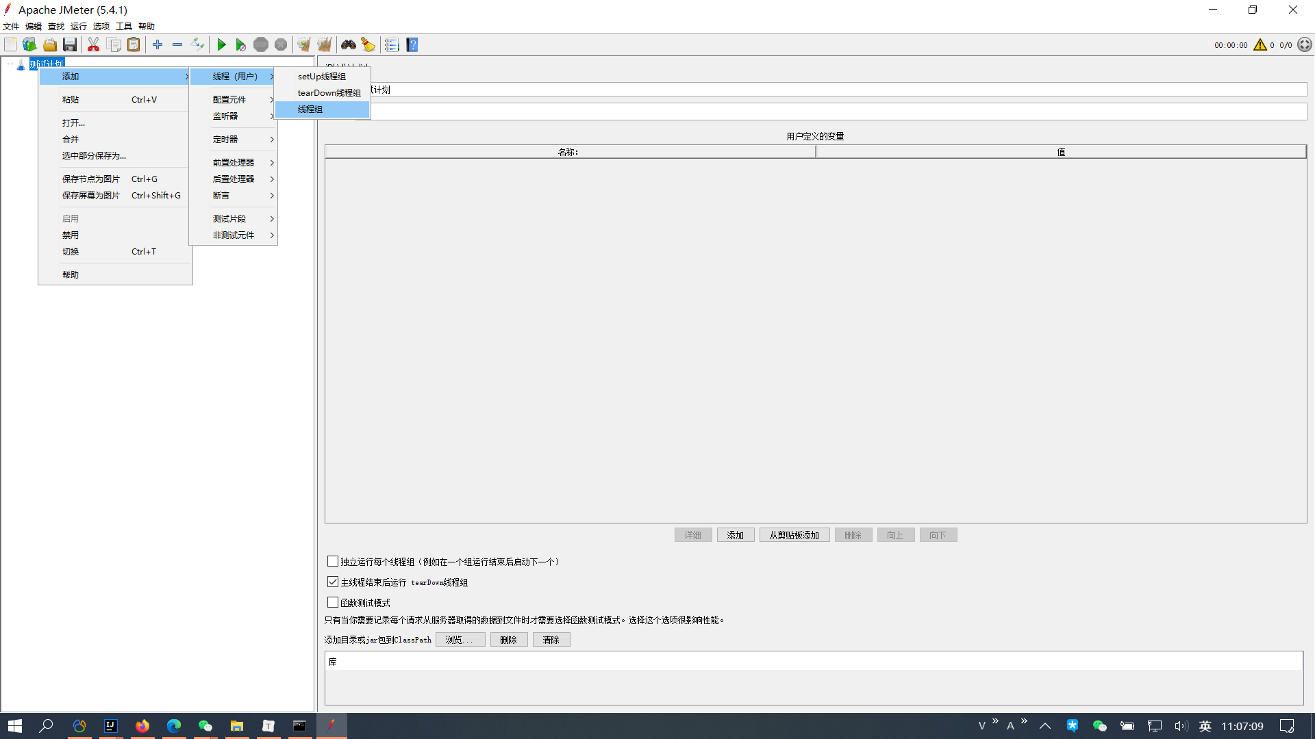Open the Function Helper list icon
The image size is (1315, 739).
(392, 44)
